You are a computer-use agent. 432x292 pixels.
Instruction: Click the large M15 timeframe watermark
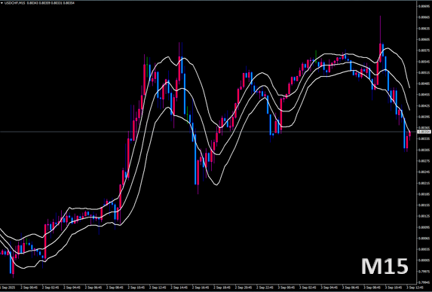pyautogui.click(x=385, y=266)
